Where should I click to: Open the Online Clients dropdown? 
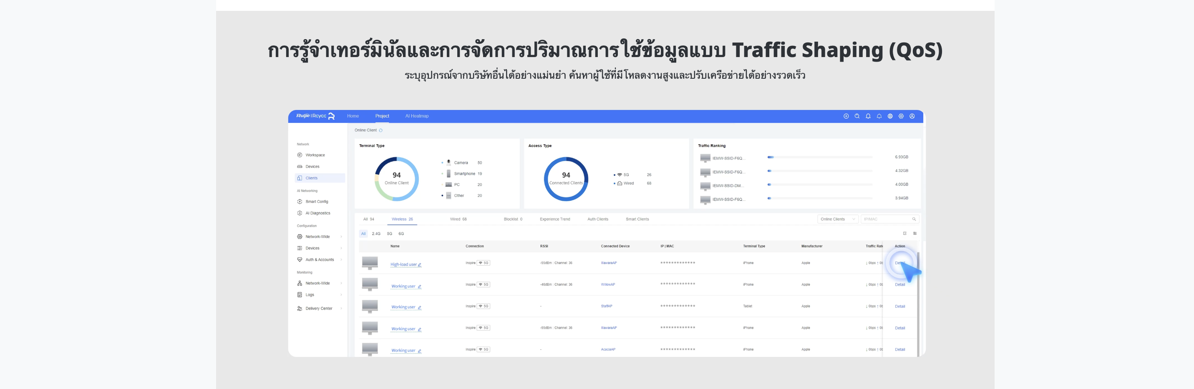pos(838,219)
